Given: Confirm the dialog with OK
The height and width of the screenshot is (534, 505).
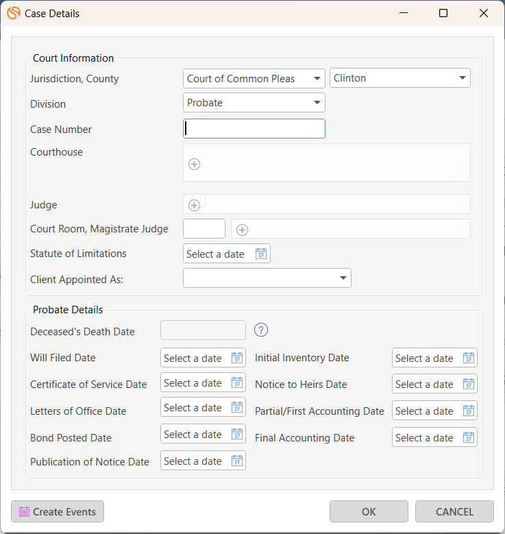Looking at the screenshot, I should point(369,511).
